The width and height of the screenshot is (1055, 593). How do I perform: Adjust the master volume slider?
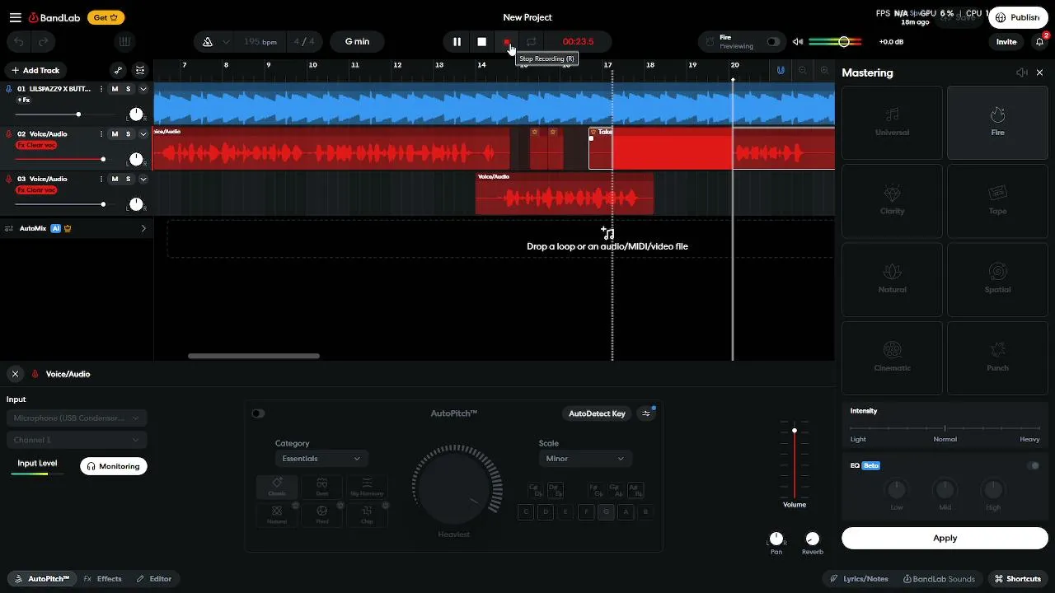835,42
